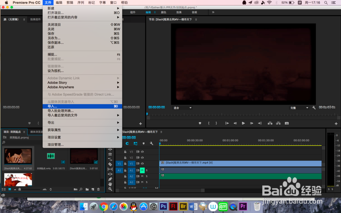The image size is (341, 213).
Task: Open playback resolution dropdown 完整
Action: coord(299,108)
